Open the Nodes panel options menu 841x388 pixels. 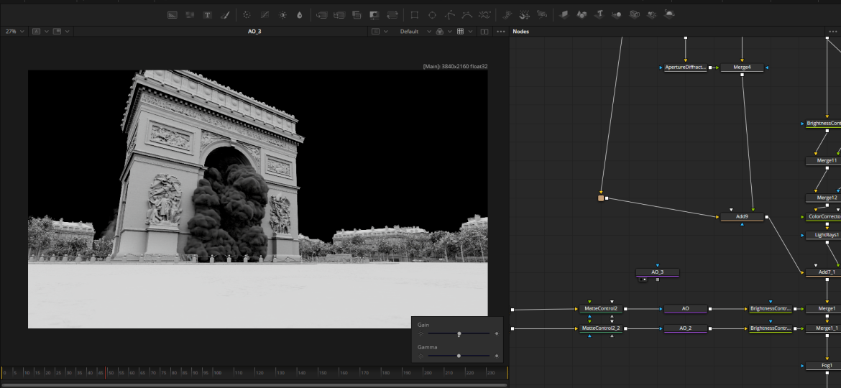[x=832, y=32]
